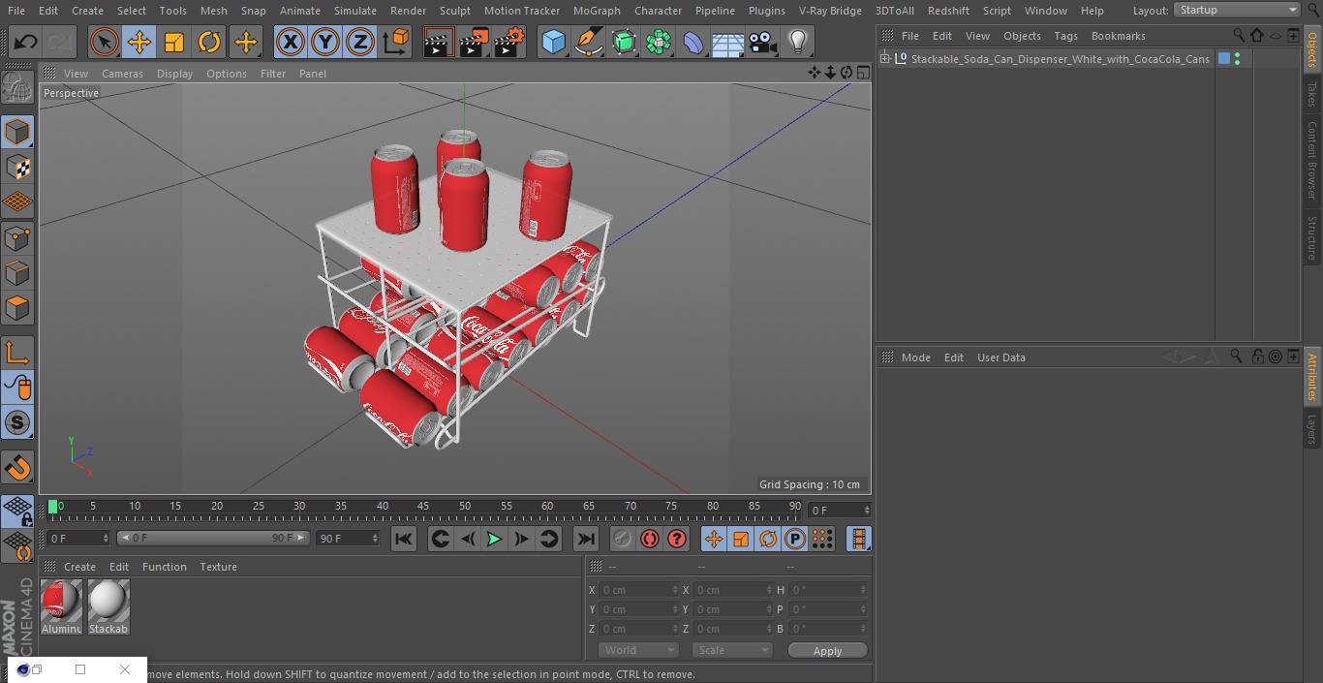Open the attributes User Data menu
The height and width of the screenshot is (683, 1323).
tap(1000, 357)
